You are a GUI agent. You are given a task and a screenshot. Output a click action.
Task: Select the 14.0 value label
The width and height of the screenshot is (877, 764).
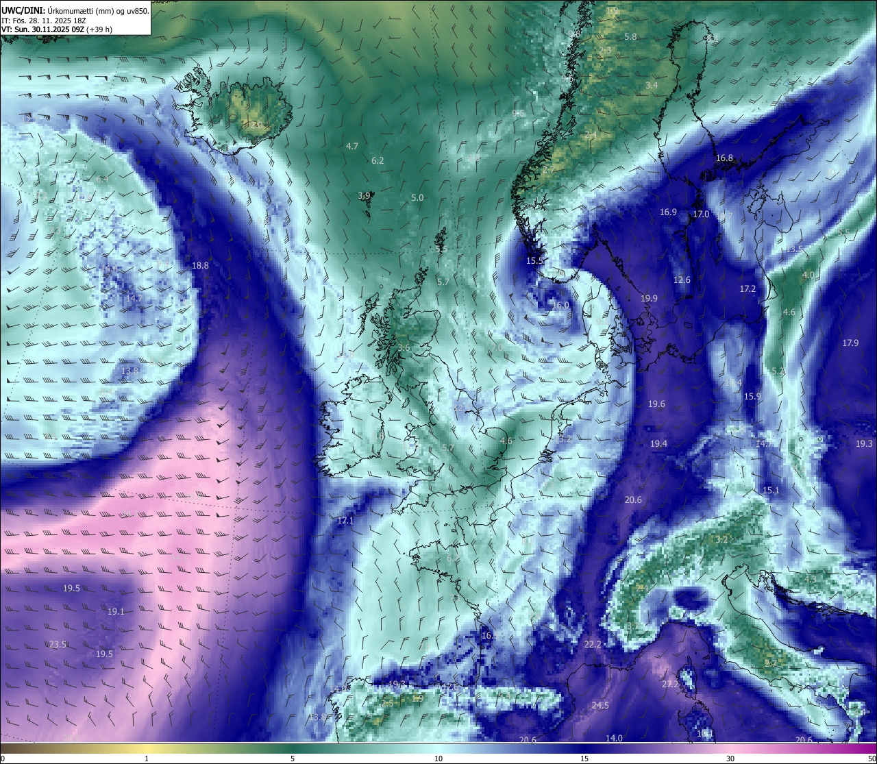point(614,738)
